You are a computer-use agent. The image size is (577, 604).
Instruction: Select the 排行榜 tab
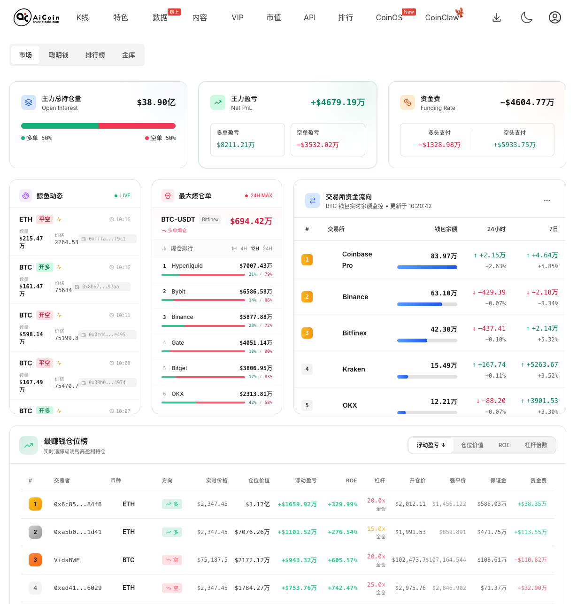tap(95, 54)
